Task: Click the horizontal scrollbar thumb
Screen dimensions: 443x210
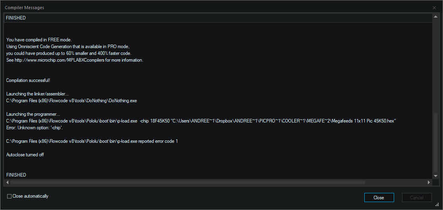Action: coord(187,183)
